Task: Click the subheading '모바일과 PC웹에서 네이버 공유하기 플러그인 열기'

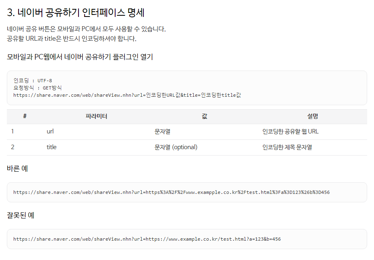Action: pyautogui.click(x=80, y=57)
